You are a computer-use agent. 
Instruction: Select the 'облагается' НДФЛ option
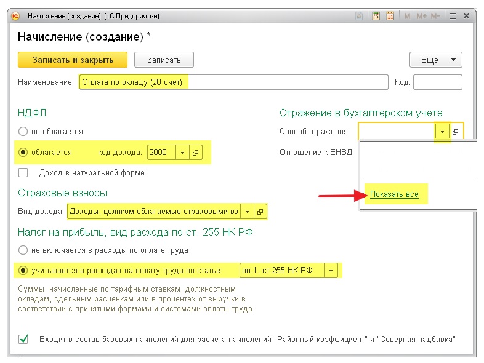(23, 153)
